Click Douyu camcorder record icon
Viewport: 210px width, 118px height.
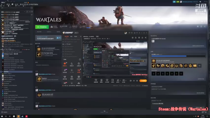pyautogui.click(x=130, y=81)
